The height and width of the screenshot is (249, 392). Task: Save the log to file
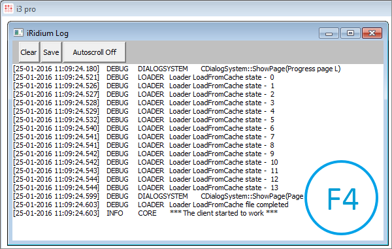(x=51, y=52)
